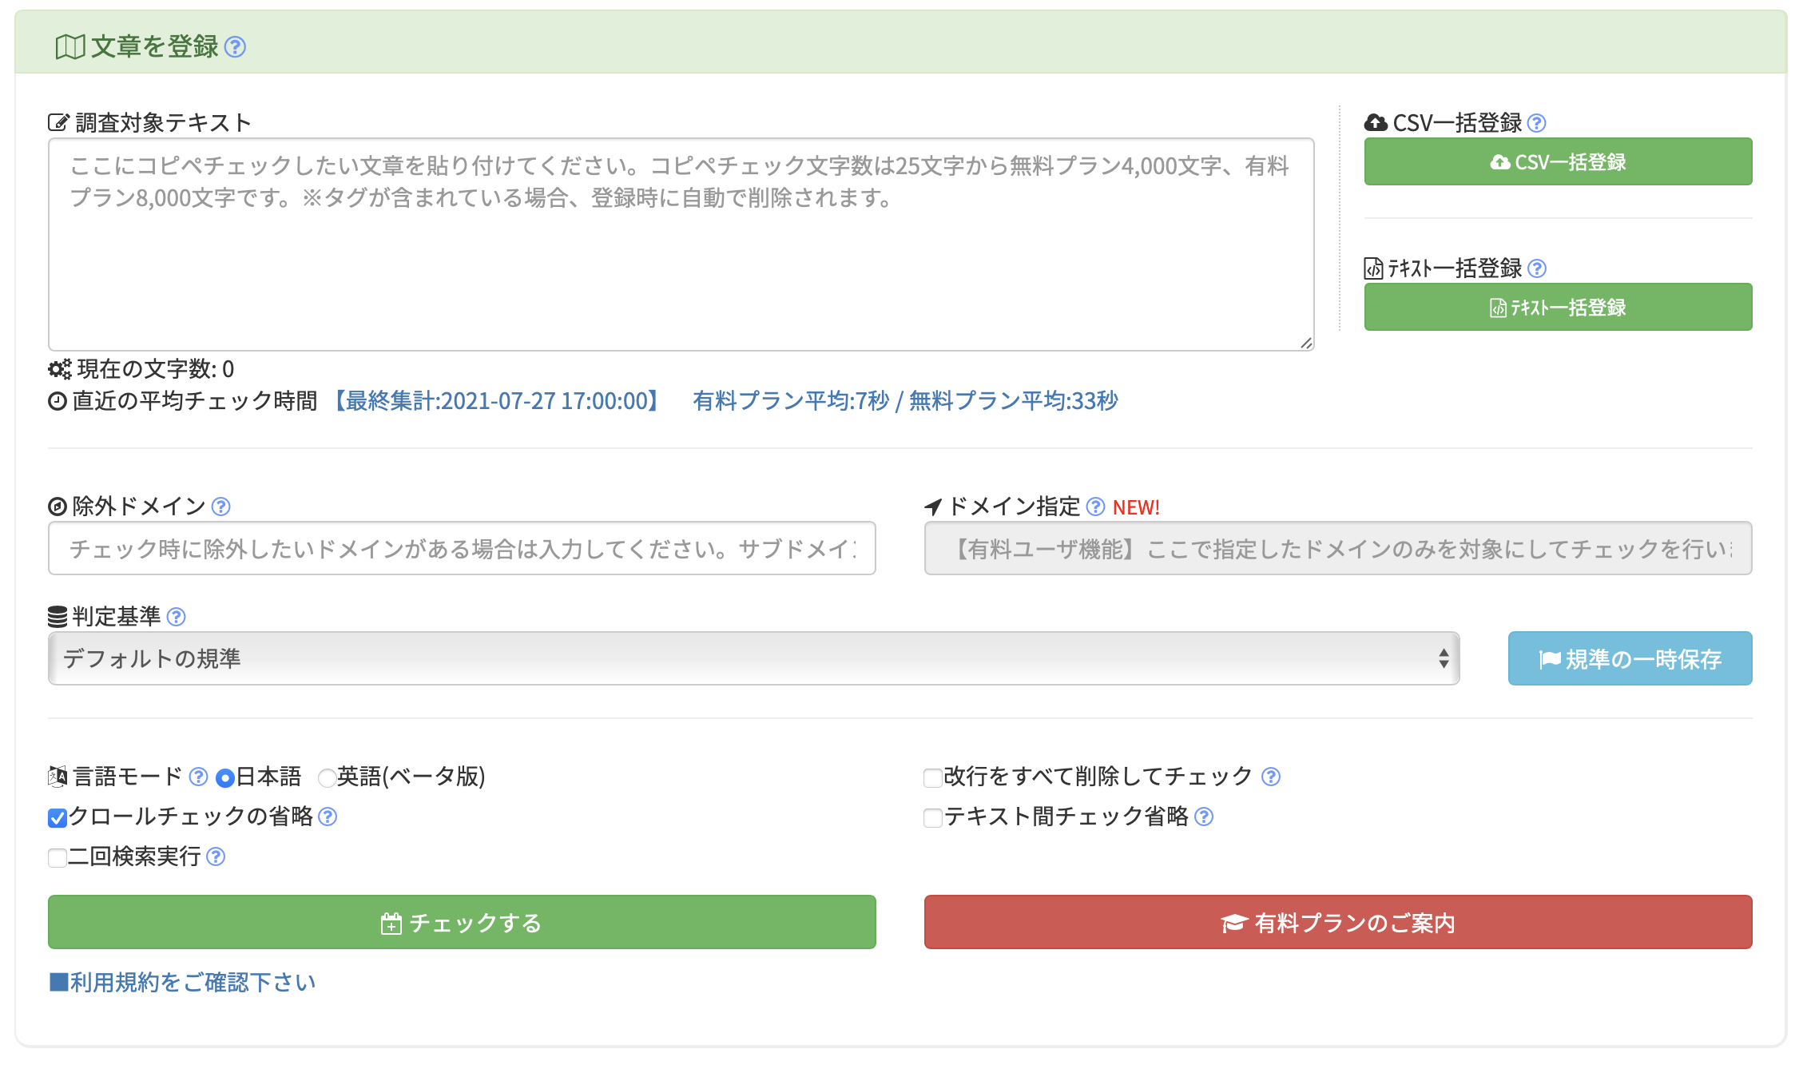Viewport: 1807px width, 1069px height.
Task: Open help for 除外ドメイン
Action: [x=221, y=507]
